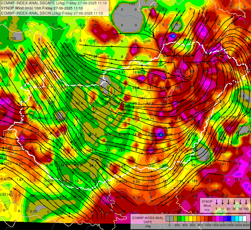
Task: Click the 20 m/s wind arrow in legend
Action: pos(228,202)
